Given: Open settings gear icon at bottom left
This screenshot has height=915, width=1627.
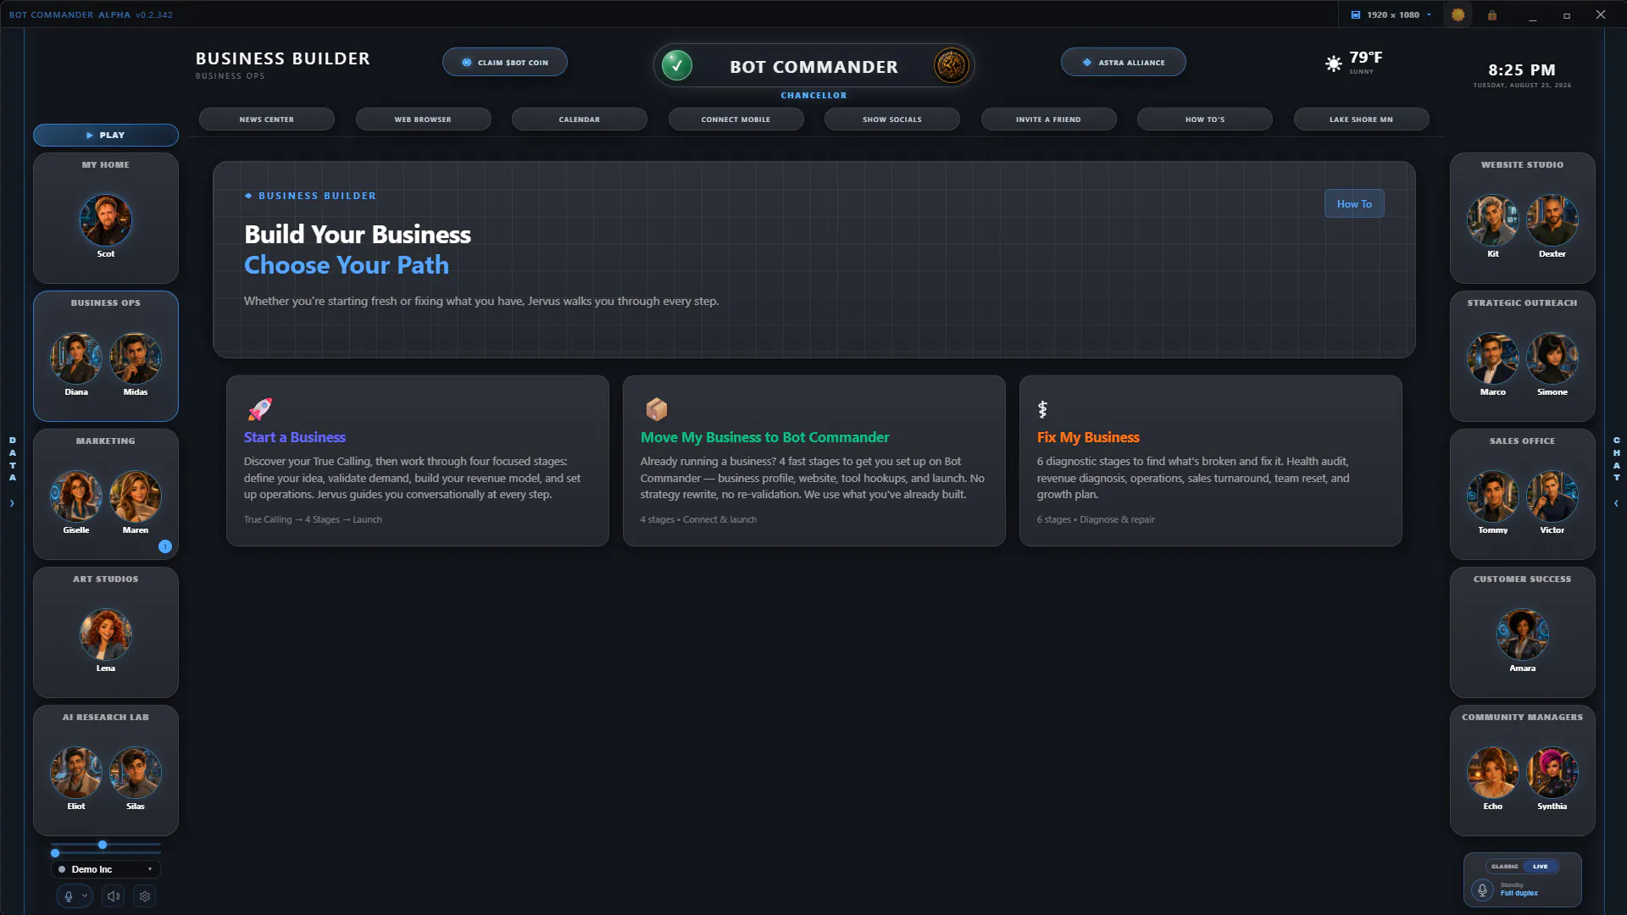Looking at the screenshot, I should [x=145, y=896].
